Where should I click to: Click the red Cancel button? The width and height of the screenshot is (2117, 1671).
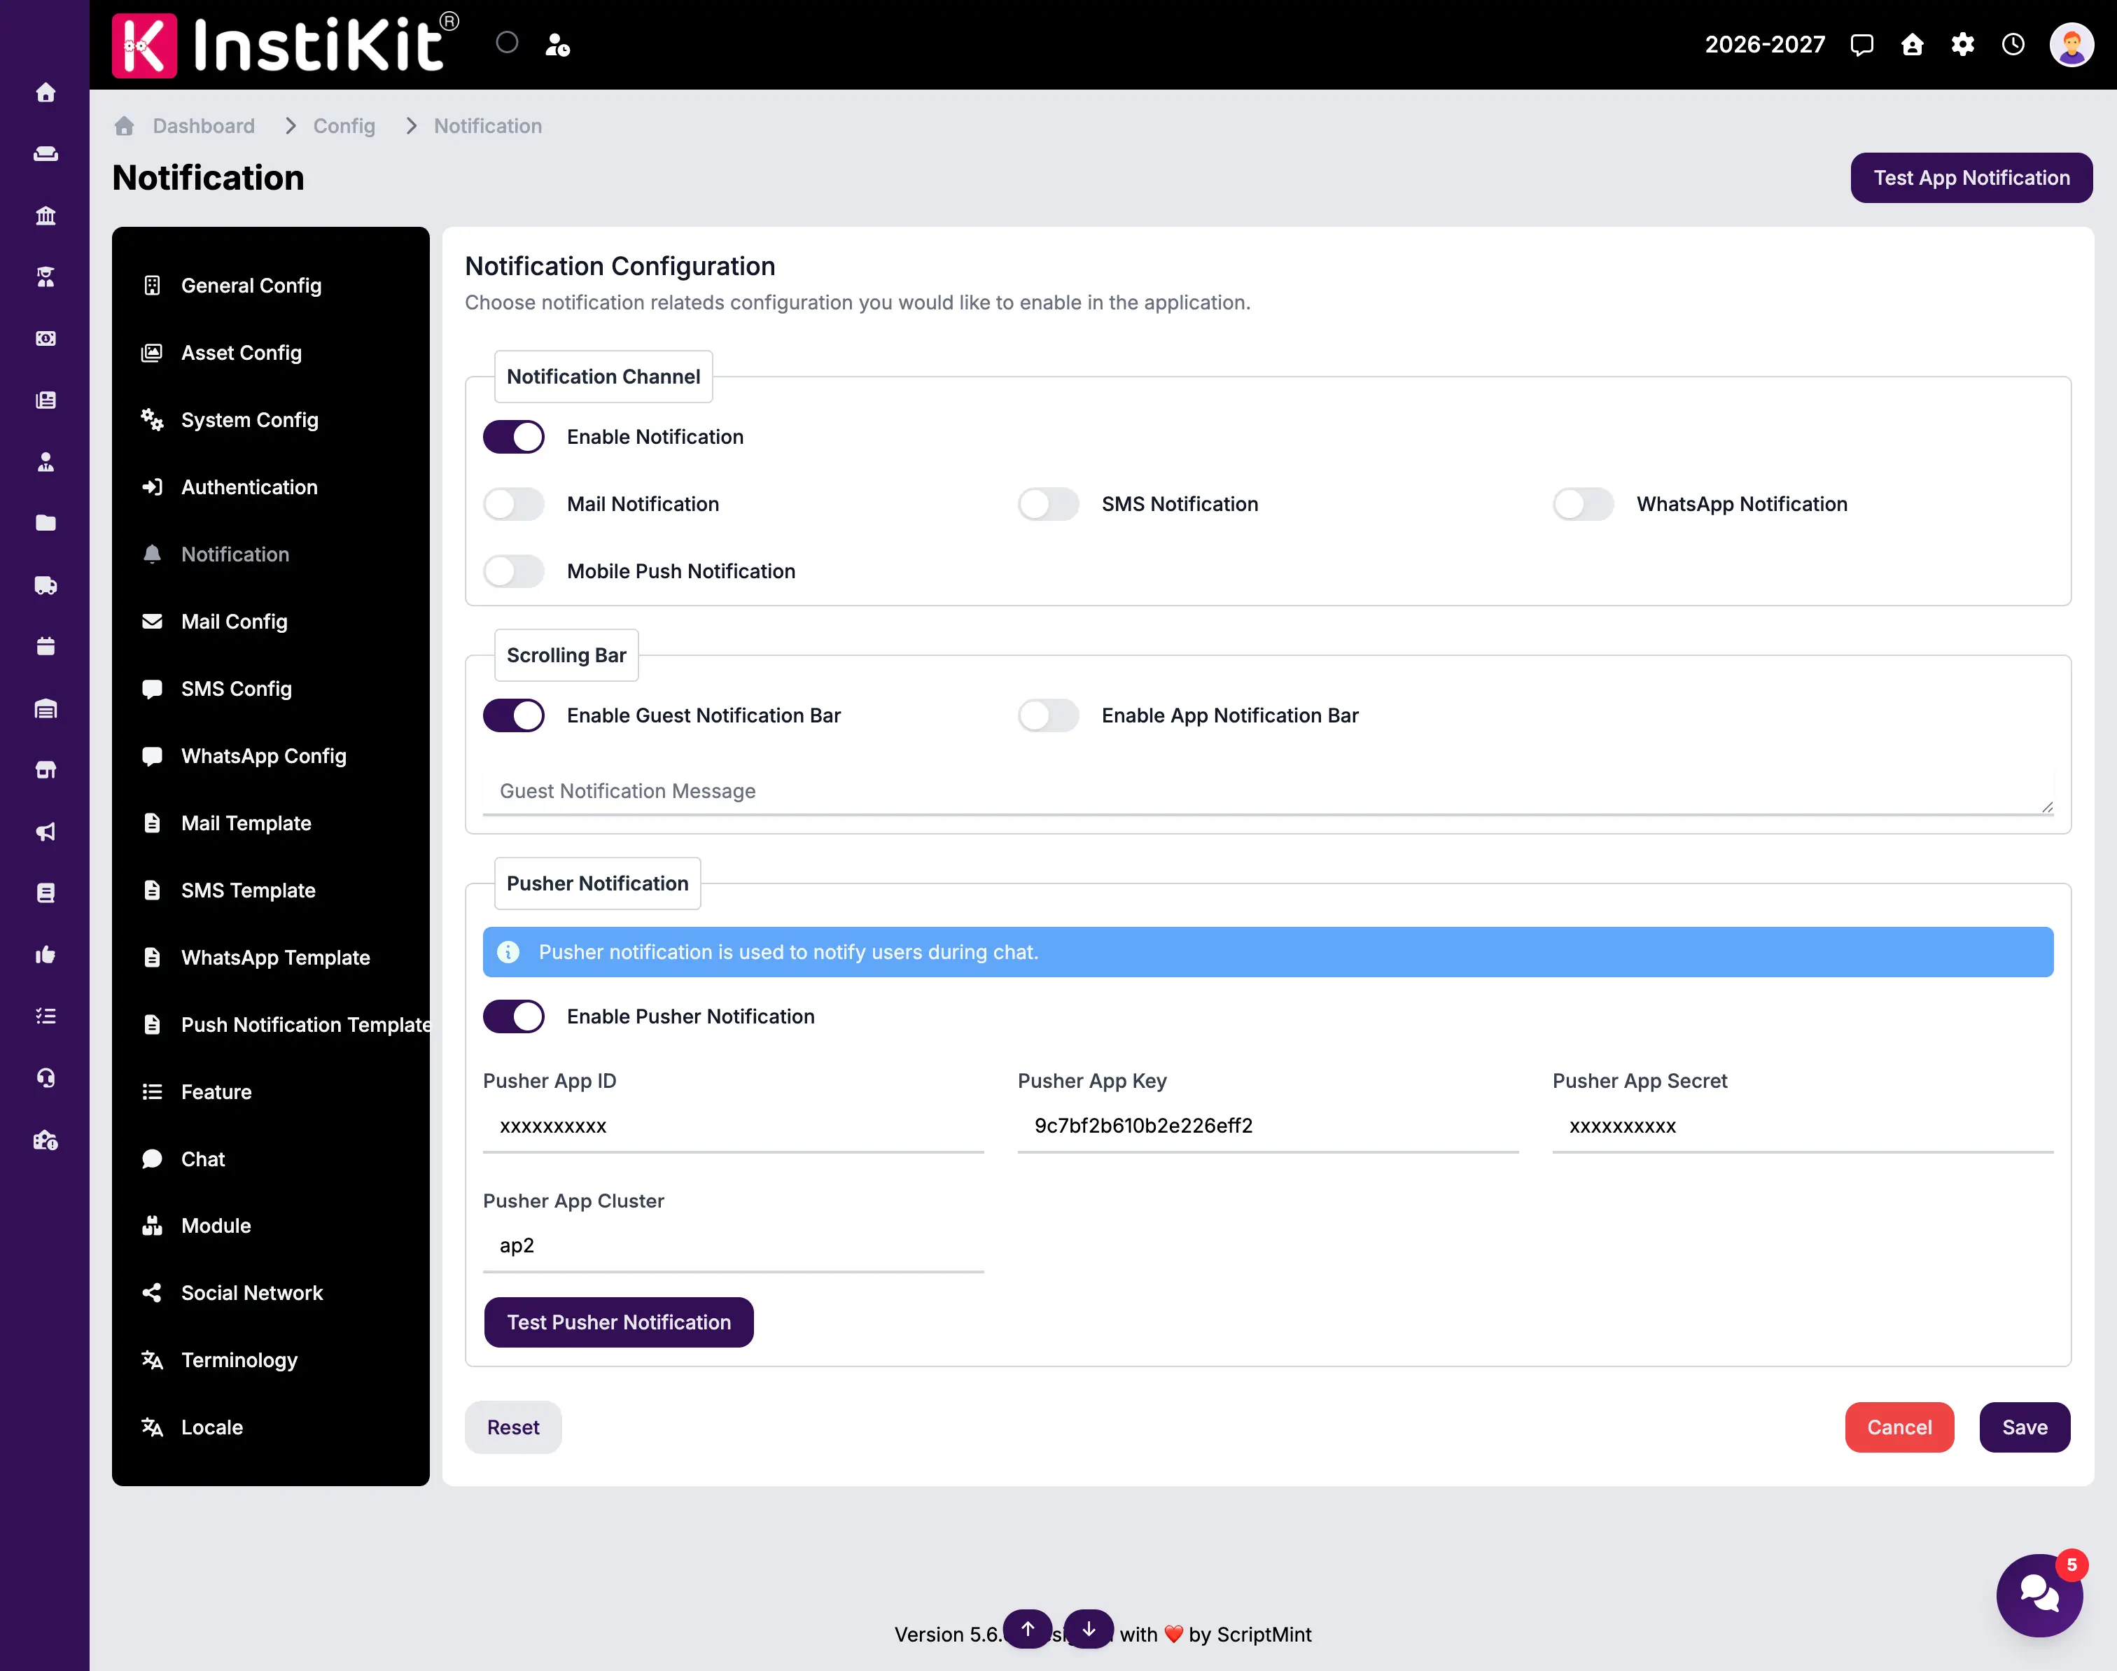pyautogui.click(x=1899, y=1427)
